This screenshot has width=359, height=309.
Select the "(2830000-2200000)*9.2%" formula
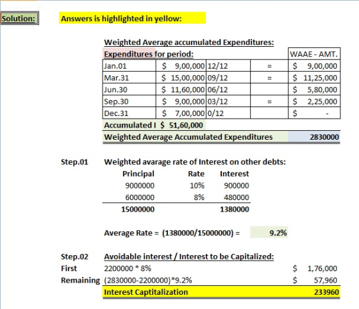(148, 280)
